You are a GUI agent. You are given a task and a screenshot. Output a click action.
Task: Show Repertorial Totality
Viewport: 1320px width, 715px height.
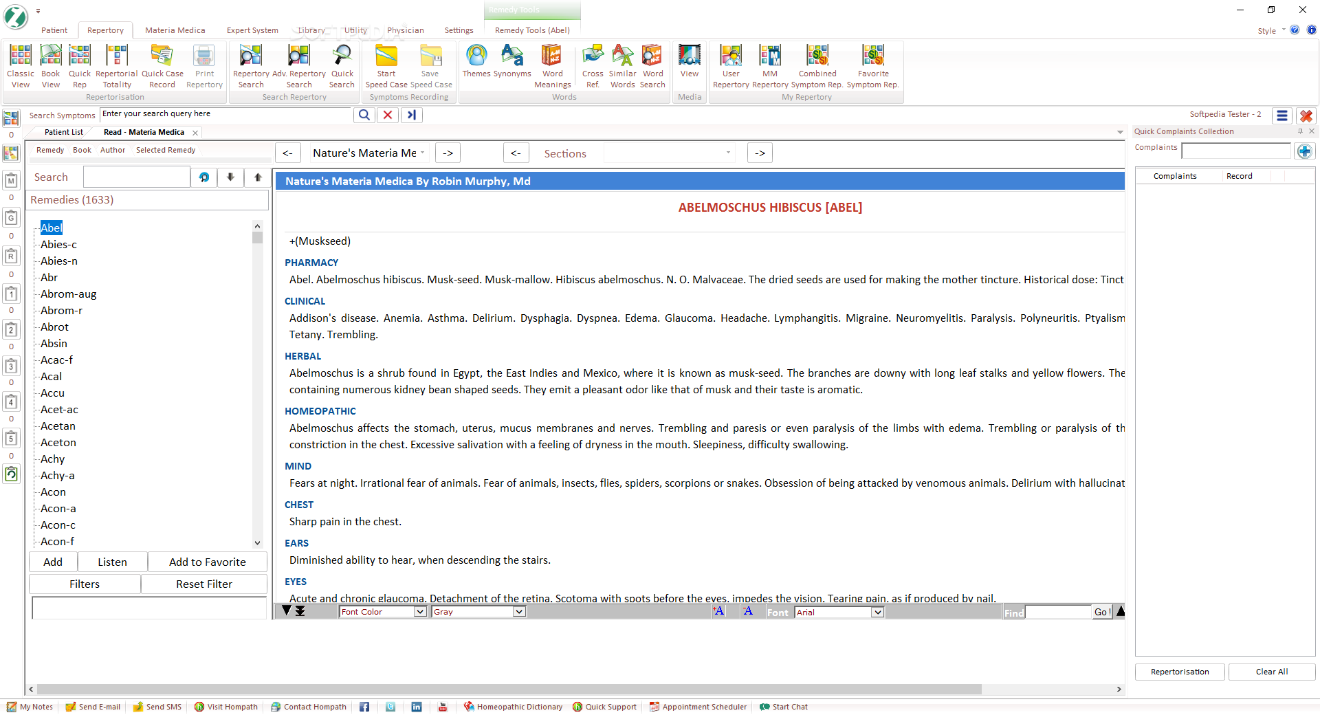pos(117,67)
